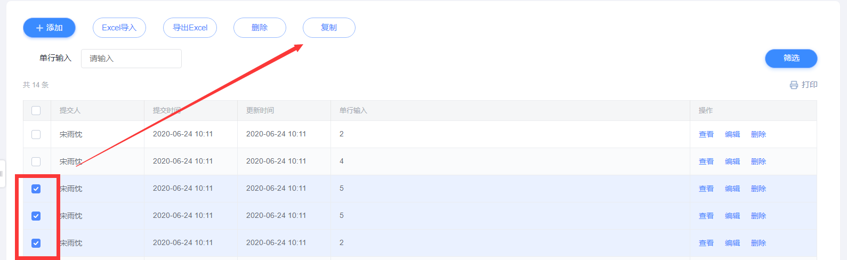This screenshot has width=847, height=260.
Task: Toggle the select-all checkbox in table header
Action: [x=36, y=110]
